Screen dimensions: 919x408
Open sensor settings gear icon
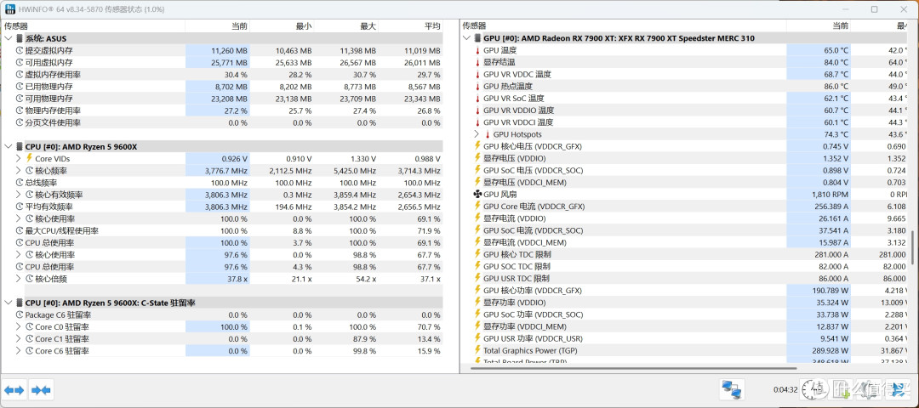click(x=870, y=389)
